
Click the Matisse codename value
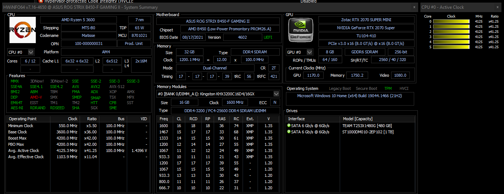tap(88, 35)
